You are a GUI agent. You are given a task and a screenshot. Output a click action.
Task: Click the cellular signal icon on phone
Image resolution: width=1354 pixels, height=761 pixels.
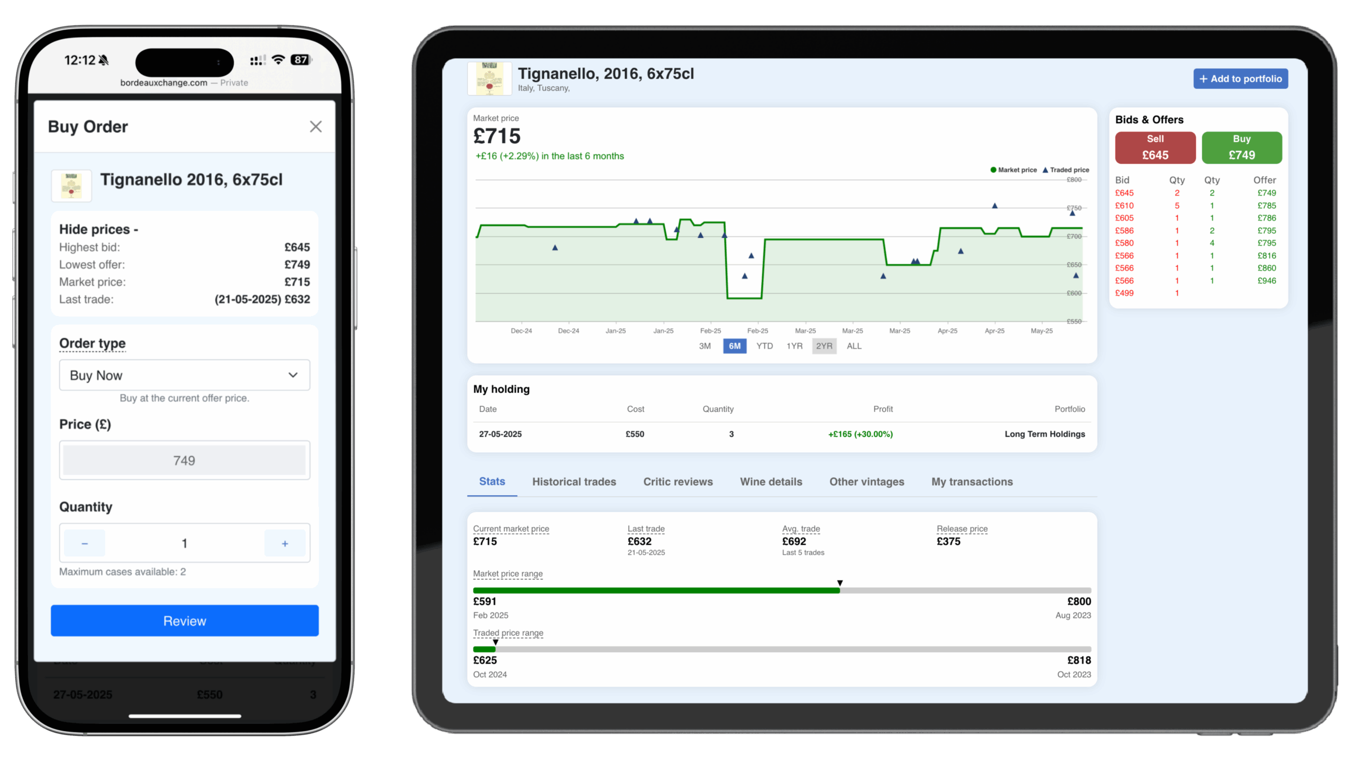258,60
